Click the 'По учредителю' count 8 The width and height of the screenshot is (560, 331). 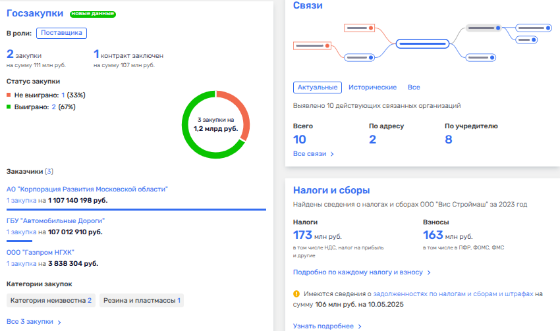(449, 139)
